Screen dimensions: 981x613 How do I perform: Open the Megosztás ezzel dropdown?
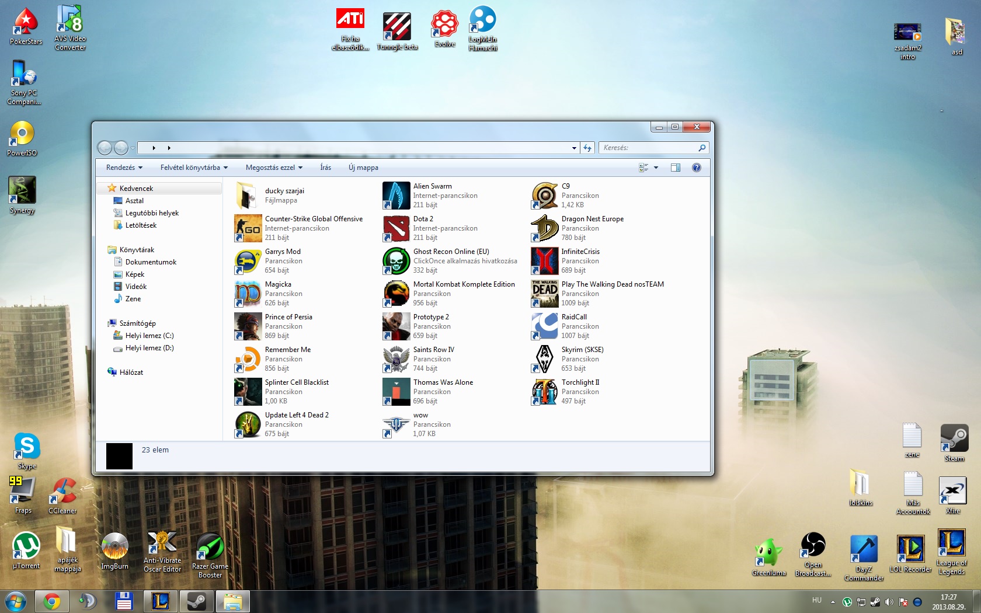pyautogui.click(x=274, y=168)
